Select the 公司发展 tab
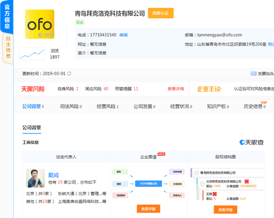The width and height of the screenshot is (274, 218). tap(144, 107)
